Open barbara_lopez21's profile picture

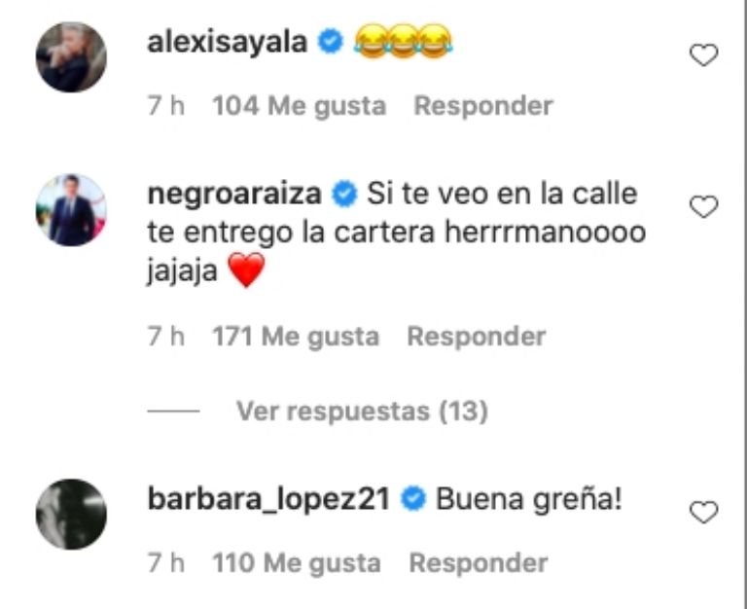tap(71, 515)
